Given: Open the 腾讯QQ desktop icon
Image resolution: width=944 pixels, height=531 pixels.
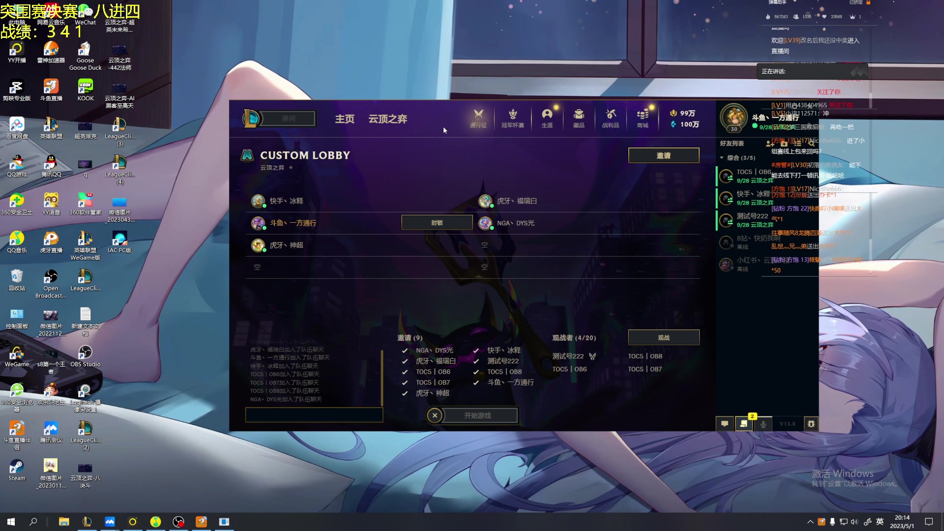Looking at the screenshot, I should tap(51, 166).
